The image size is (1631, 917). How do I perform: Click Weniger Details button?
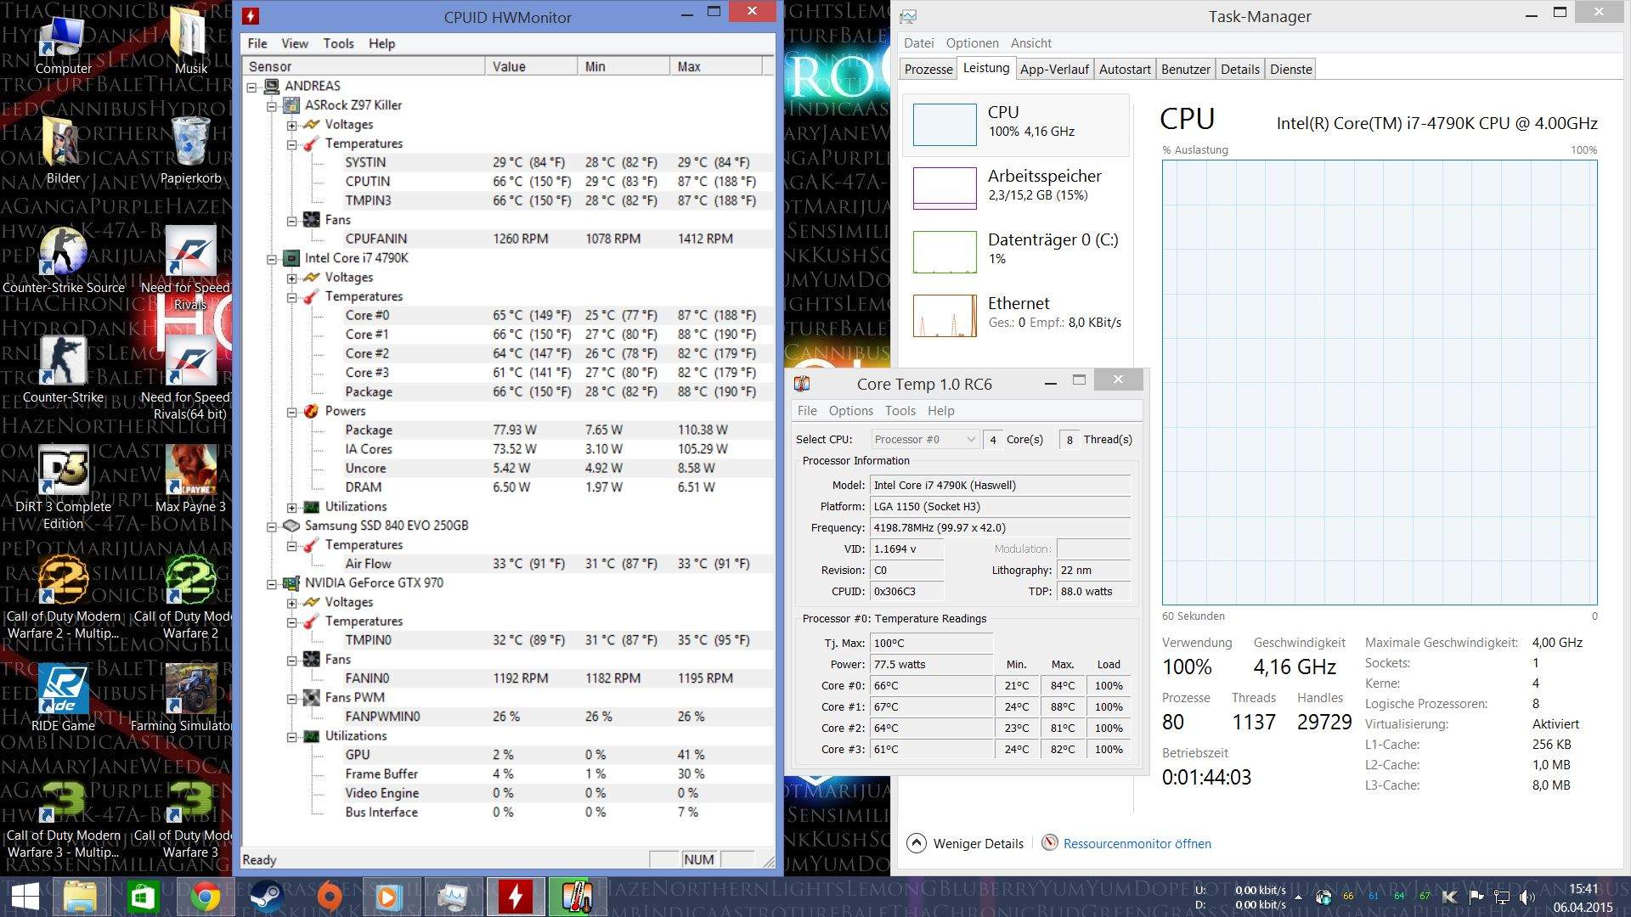coord(966,844)
